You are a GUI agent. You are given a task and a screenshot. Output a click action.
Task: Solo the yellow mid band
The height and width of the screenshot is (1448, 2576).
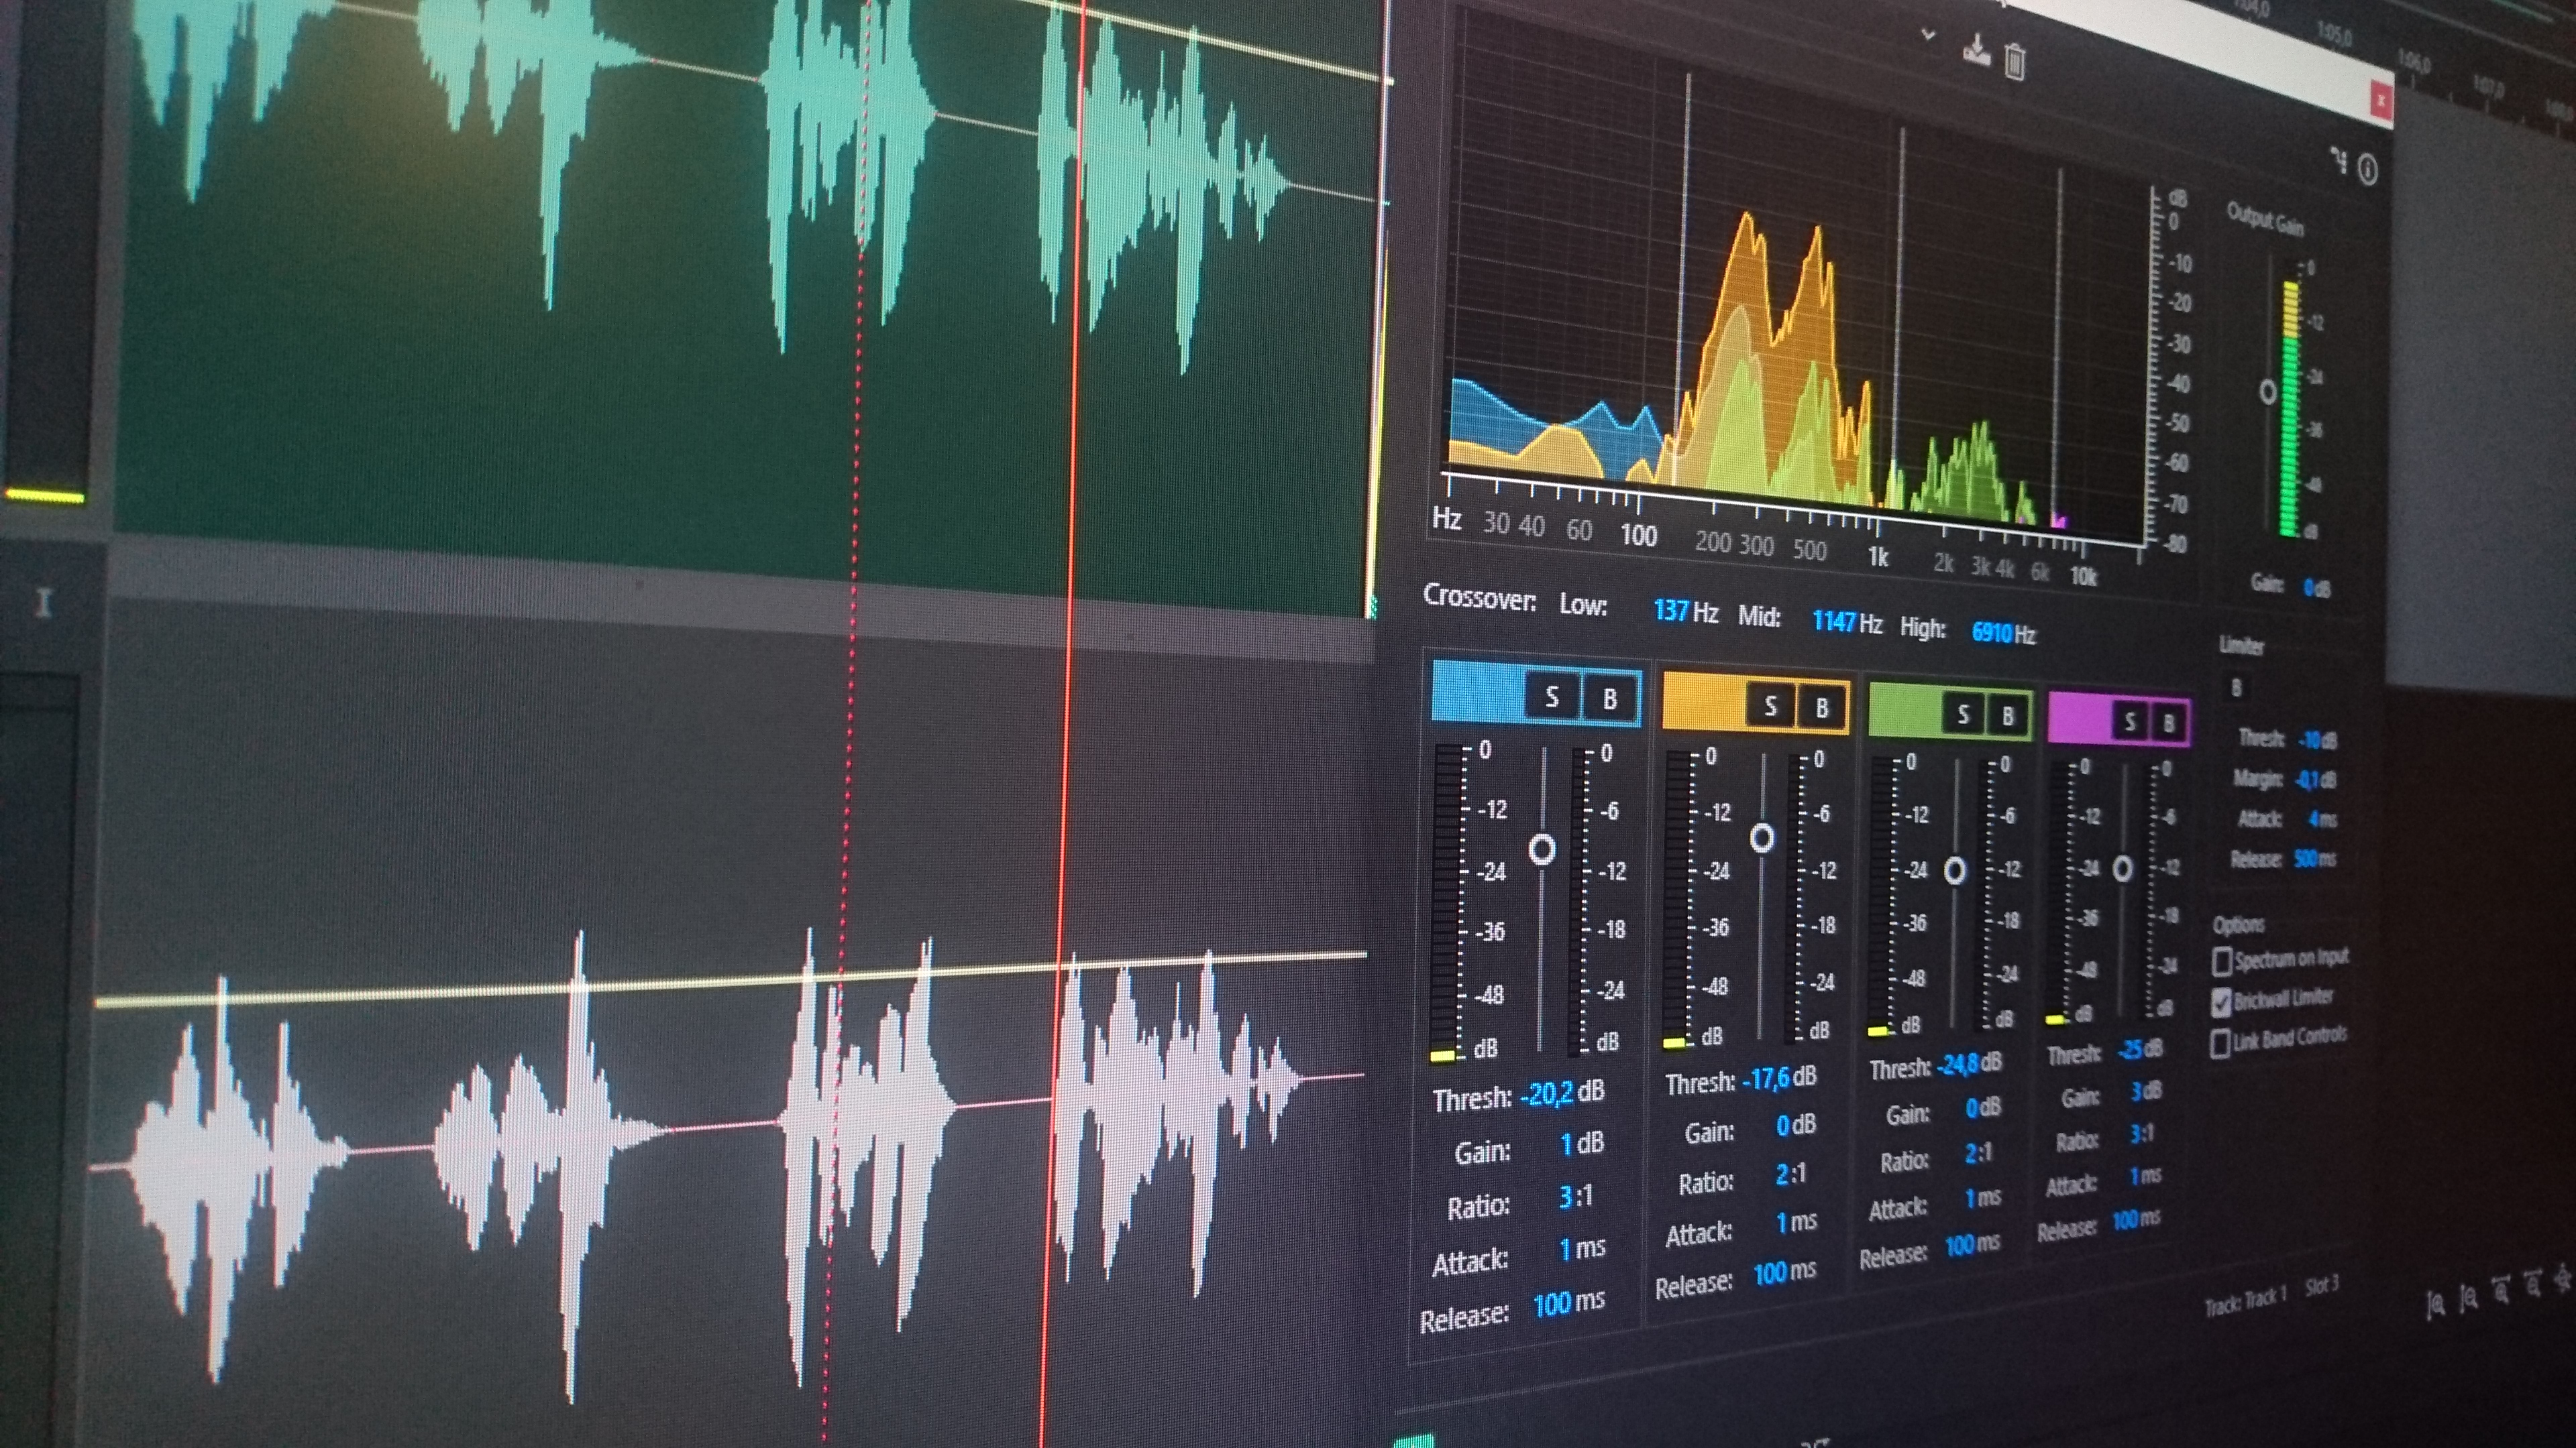tap(1770, 707)
